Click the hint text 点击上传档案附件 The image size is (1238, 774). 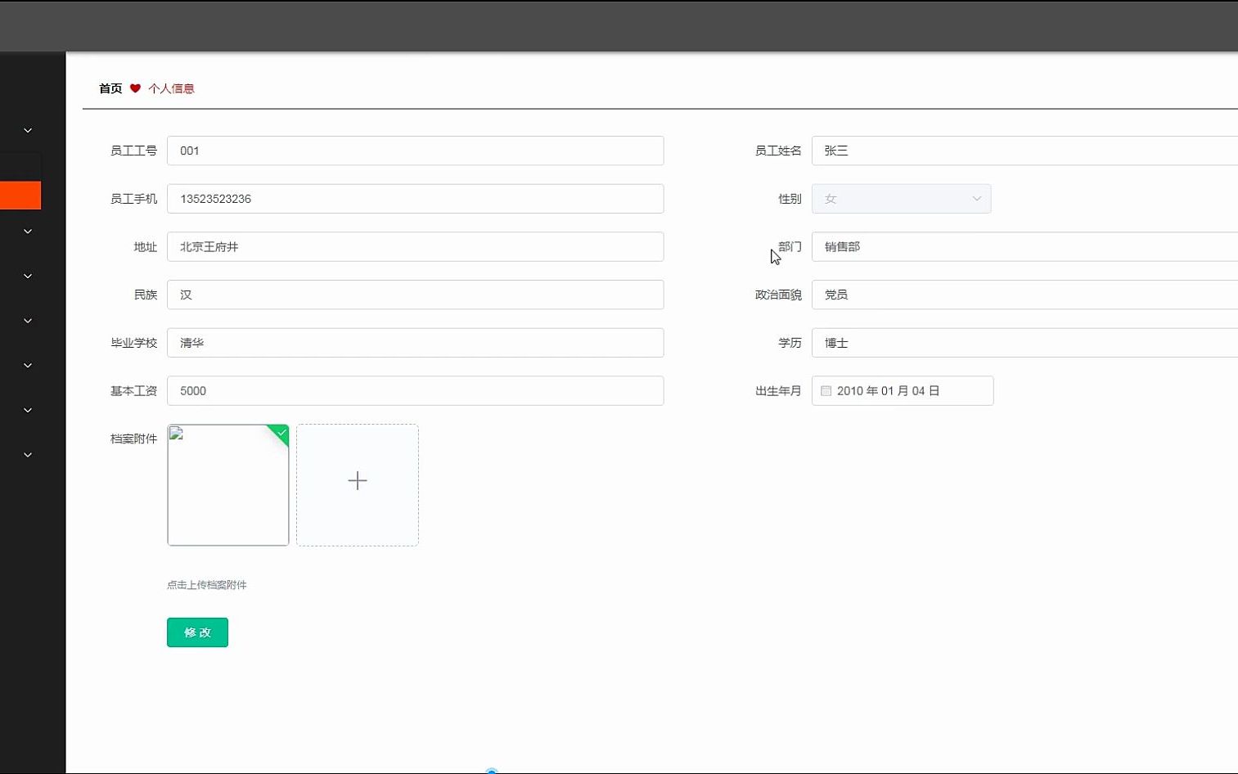click(x=207, y=585)
